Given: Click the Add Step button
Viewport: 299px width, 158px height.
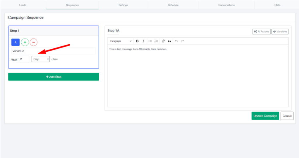Looking at the screenshot, I should point(53,77).
